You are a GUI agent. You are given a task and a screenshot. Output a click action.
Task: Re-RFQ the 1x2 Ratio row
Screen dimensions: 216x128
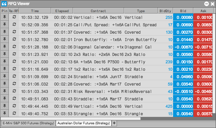tap(14, 69)
